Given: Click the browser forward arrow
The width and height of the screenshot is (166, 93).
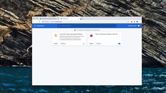Looking at the screenshot, I should point(37,22).
